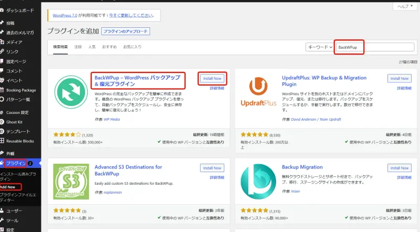Image resolution: width=420 pixels, height=232 pixels.
Task: Open Booking Package sidebar item
Action: coord(21,90)
